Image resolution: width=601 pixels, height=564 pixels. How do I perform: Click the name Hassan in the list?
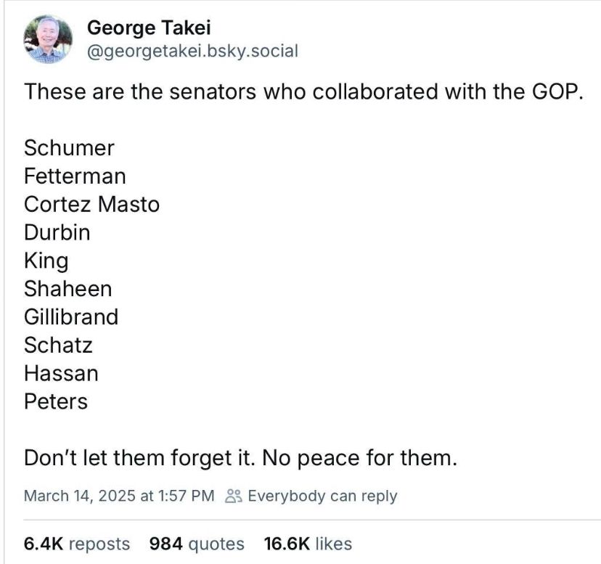(61, 374)
